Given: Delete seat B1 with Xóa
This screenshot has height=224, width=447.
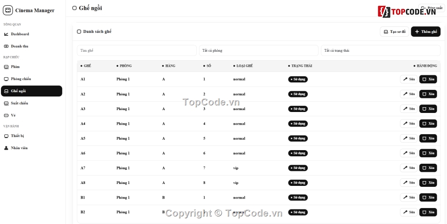Looking at the screenshot, I should 428,197.
